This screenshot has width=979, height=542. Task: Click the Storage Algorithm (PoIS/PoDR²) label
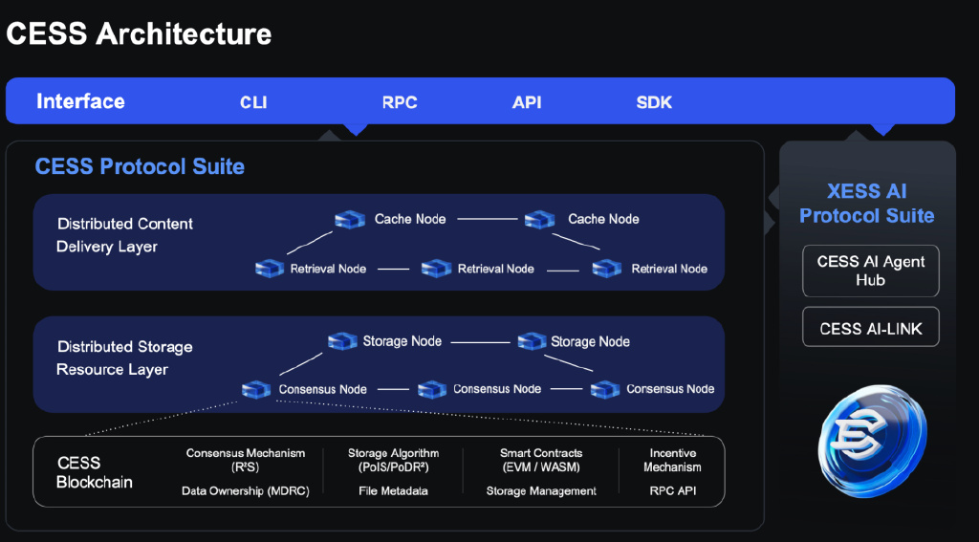[393, 460]
